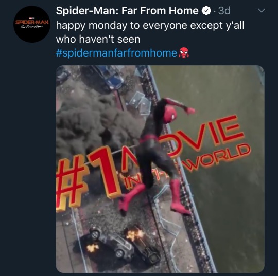Open the tweet via the 3d timestamp
The width and height of the screenshot is (278, 276).
224,11
